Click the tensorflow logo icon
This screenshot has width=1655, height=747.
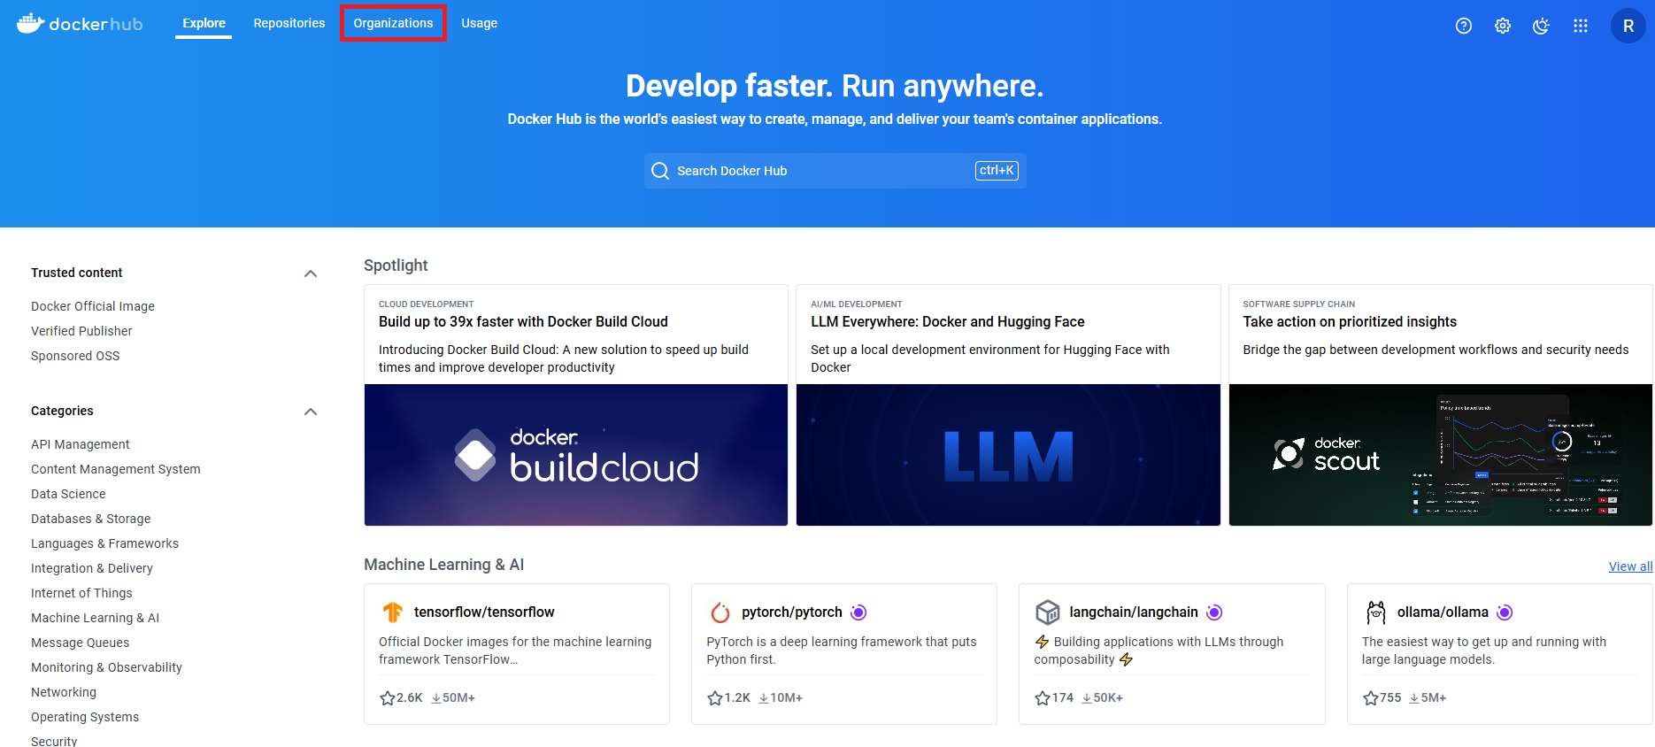tap(392, 612)
